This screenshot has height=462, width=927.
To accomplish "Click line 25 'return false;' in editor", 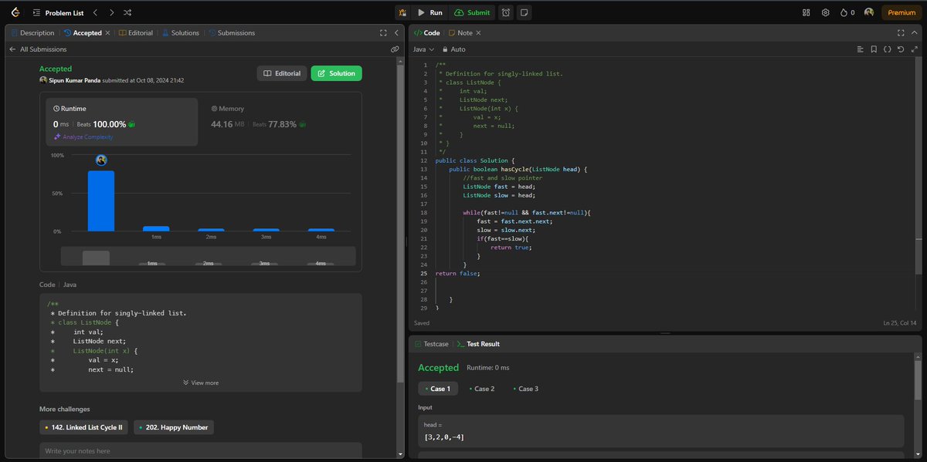I will 458,273.
